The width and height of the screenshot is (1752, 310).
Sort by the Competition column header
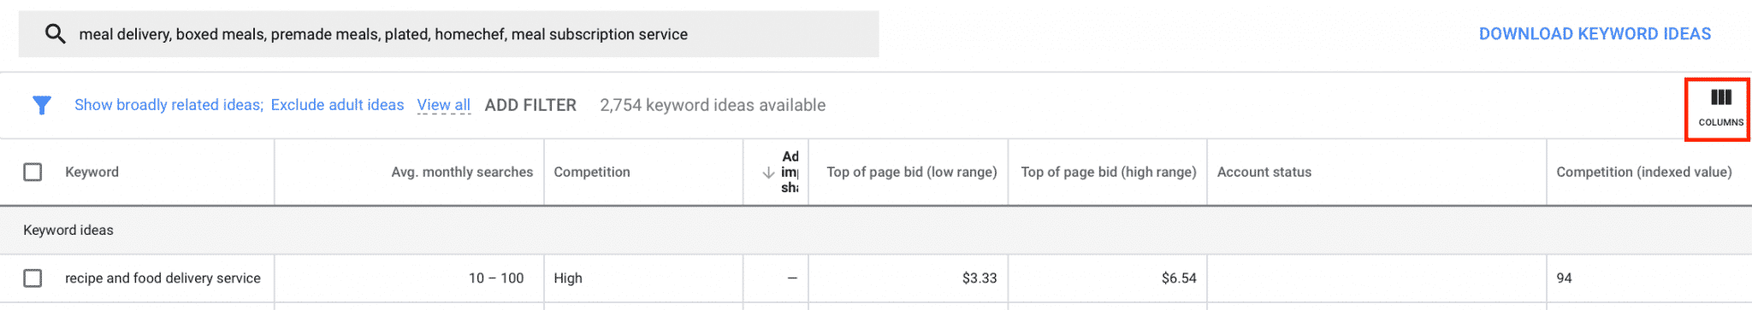click(592, 172)
